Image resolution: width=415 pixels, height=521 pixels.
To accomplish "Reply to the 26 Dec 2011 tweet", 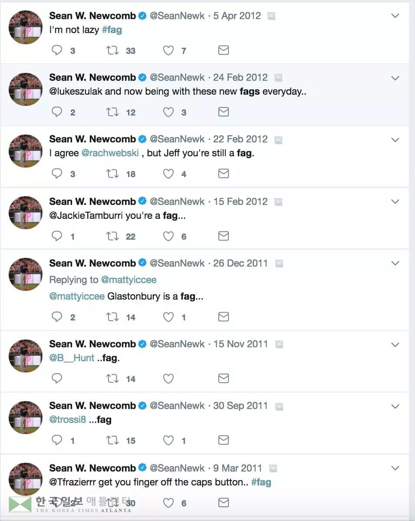I will pos(57,317).
